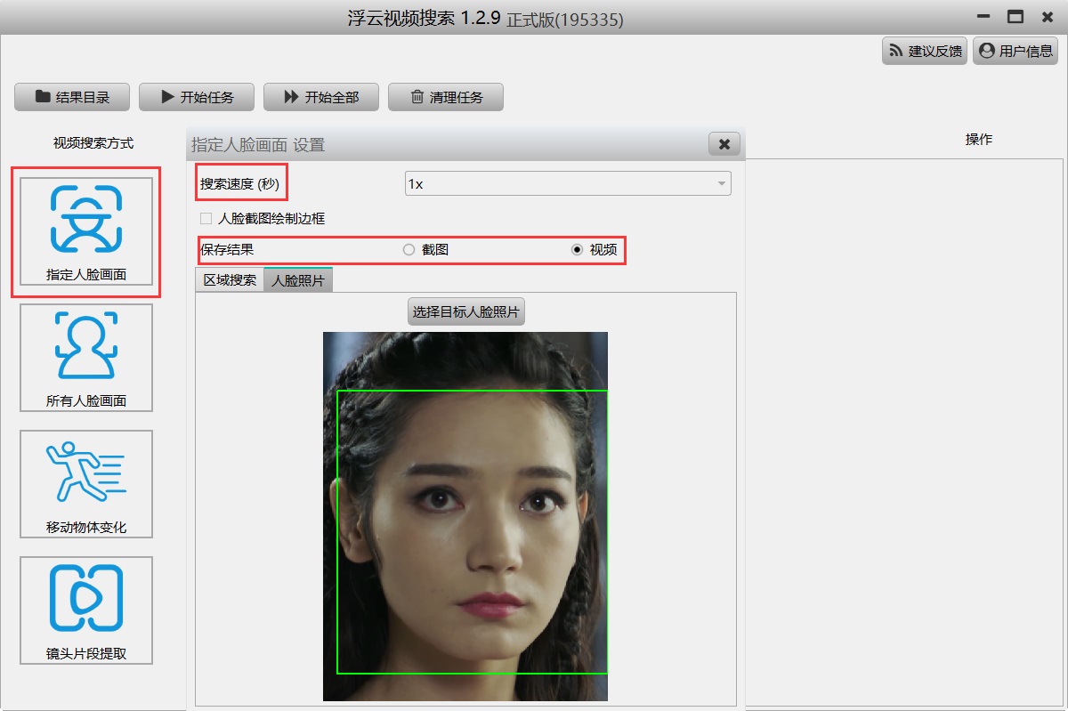1068x711 pixels.
Task: Select the 截图 radio option
Action: point(409,250)
